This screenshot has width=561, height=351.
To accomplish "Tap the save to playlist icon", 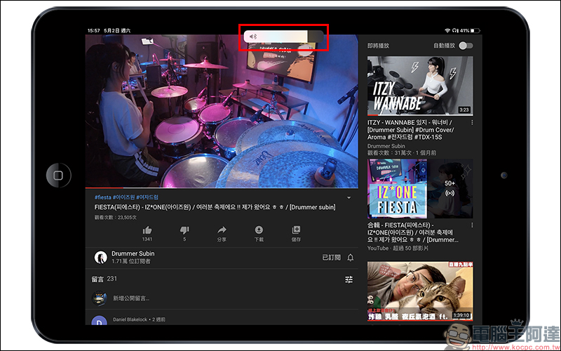I will (x=296, y=230).
